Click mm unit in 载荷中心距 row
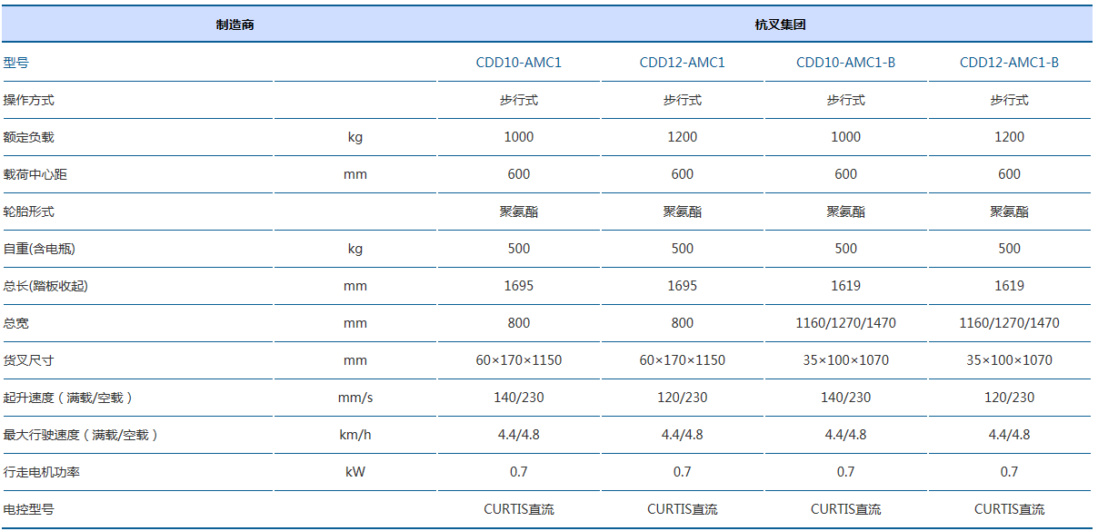The width and height of the screenshot is (1098, 531). [355, 174]
